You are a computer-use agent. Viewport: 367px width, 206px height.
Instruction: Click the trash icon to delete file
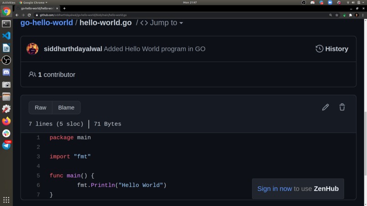coord(342,107)
